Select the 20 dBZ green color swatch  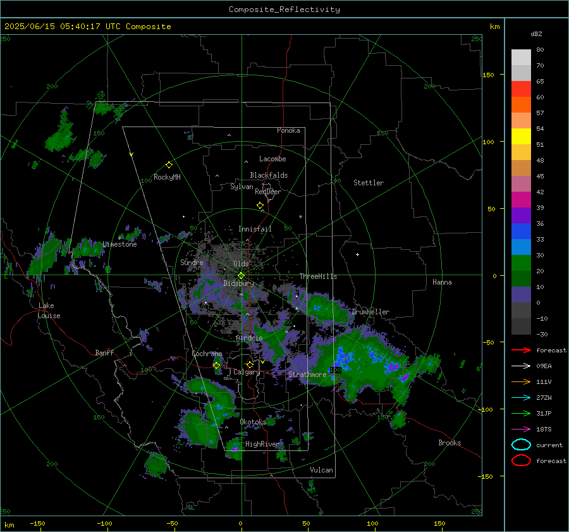(521, 263)
